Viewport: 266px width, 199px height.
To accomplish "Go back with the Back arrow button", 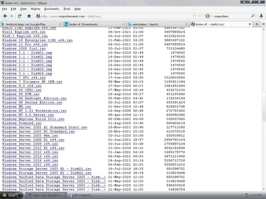I will pos(5,16).
